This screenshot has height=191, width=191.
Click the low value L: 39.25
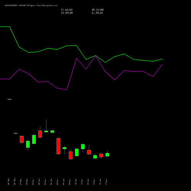pos(97,13)
